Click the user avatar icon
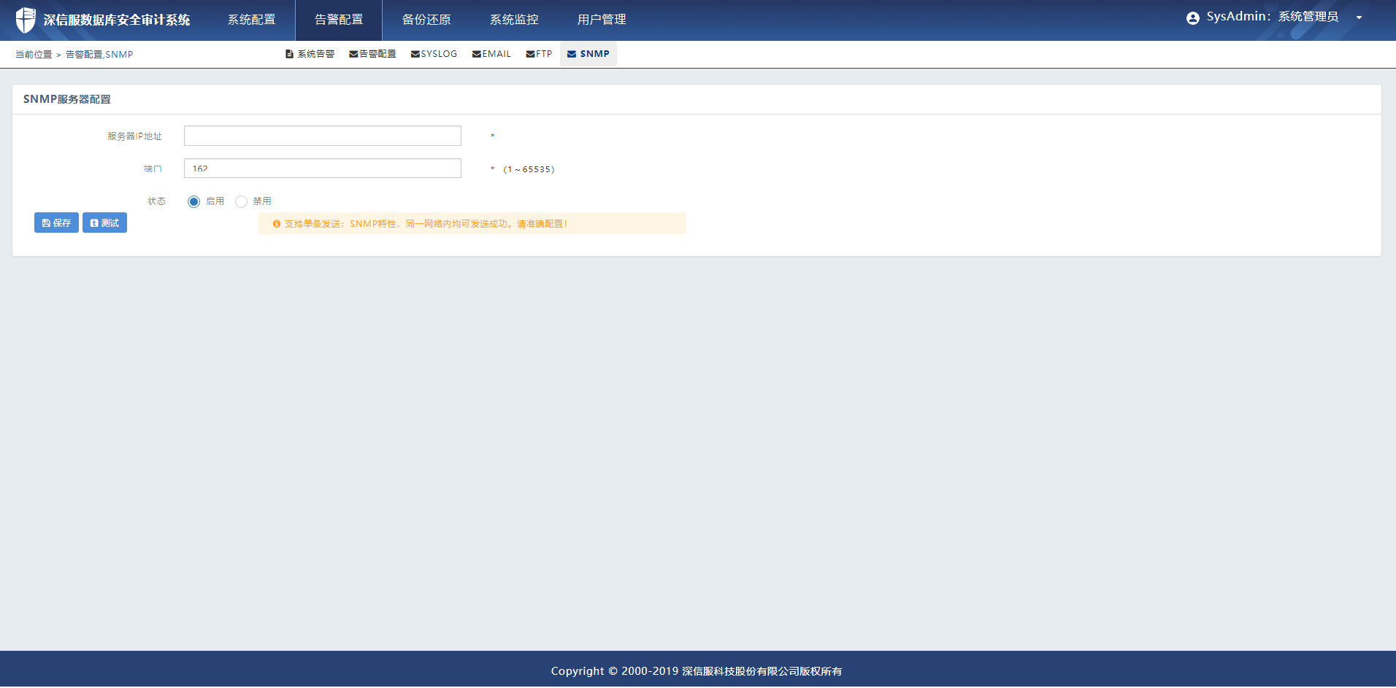 pos(1192,18)
